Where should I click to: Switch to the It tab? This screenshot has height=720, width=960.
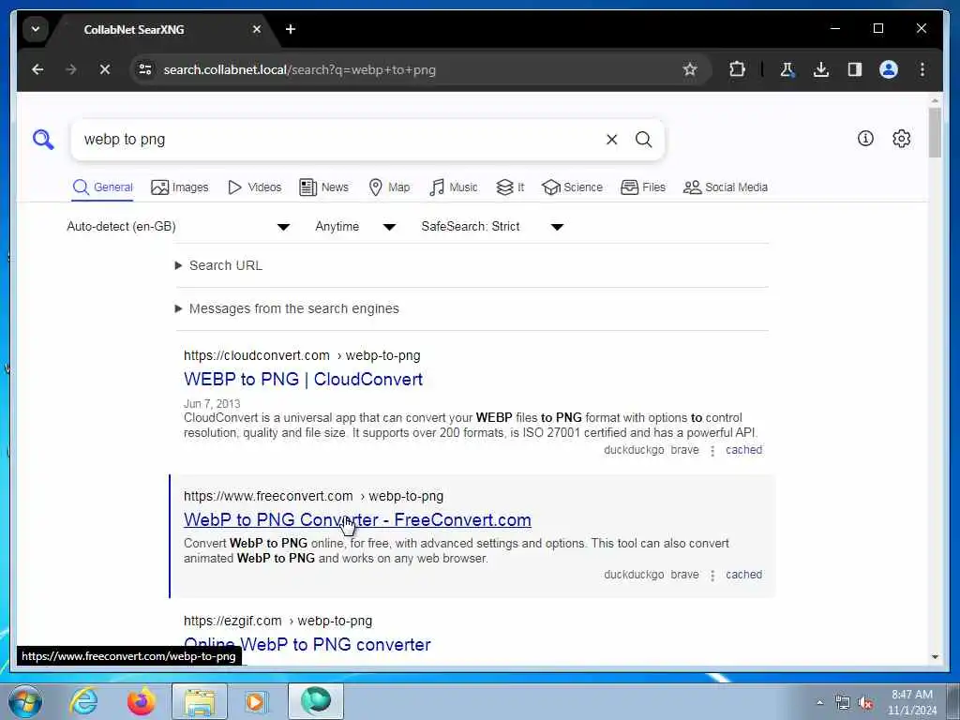510,187
